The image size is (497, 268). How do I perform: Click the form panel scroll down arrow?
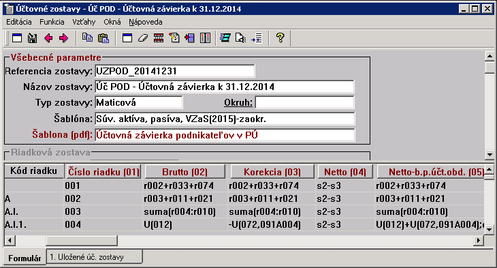coord(490,155)
